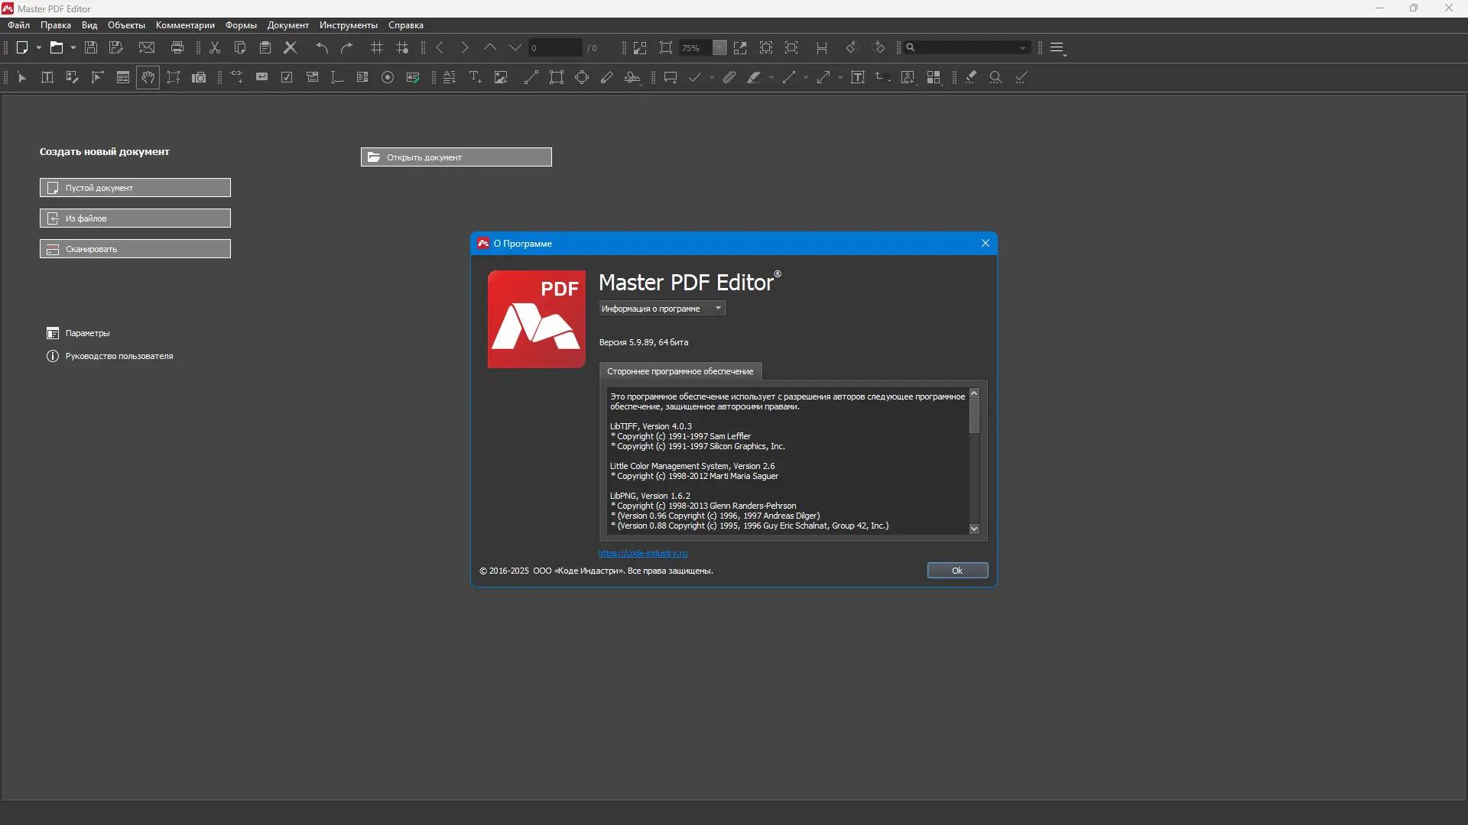Open the code-industry.ru link
The image size is (1468, 825).
point(642,553)
